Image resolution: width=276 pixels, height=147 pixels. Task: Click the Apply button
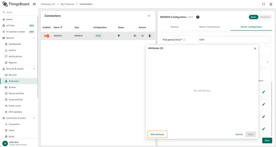(x=250, y=134)
